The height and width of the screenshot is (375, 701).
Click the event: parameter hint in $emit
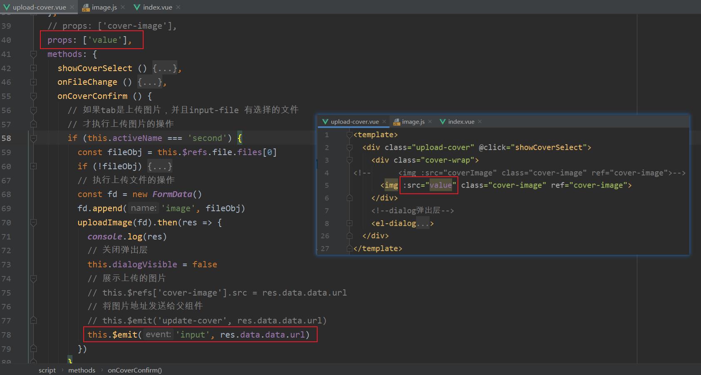158,335
